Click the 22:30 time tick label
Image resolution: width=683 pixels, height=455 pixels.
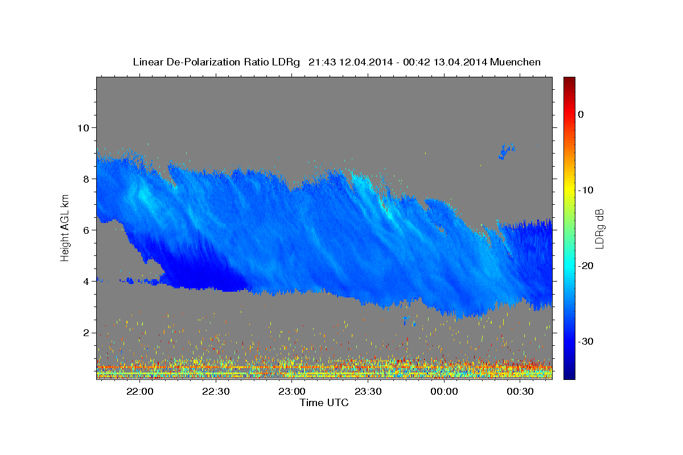215,392
